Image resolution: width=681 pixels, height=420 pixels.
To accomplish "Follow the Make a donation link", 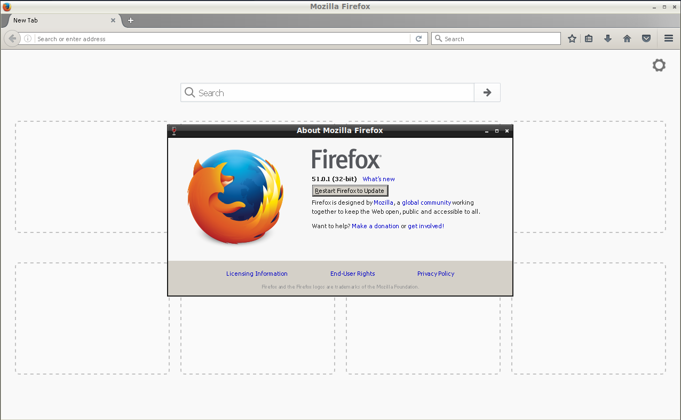I will tap(375, 226).
